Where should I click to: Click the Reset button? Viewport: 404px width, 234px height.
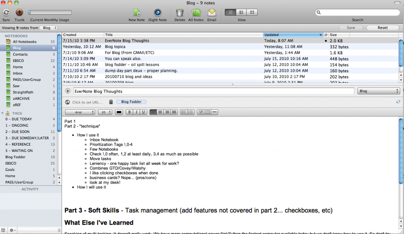tap(383, 28)
